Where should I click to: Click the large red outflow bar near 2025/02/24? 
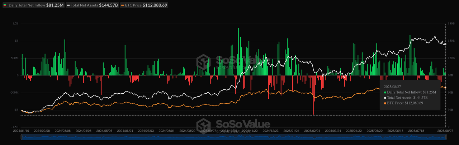(313, 95)
